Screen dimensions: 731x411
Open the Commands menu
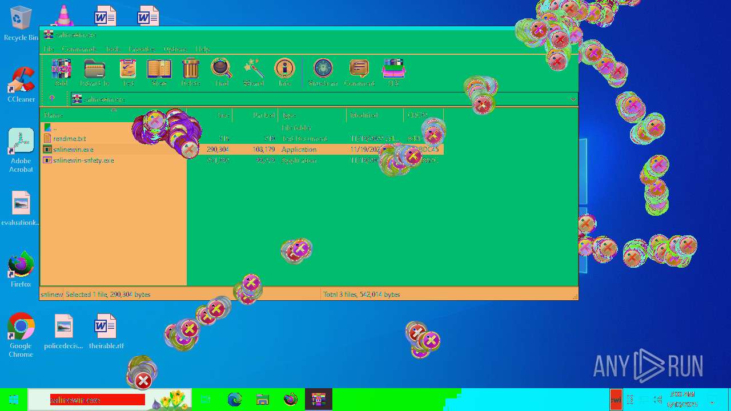[x=79, y=49]
